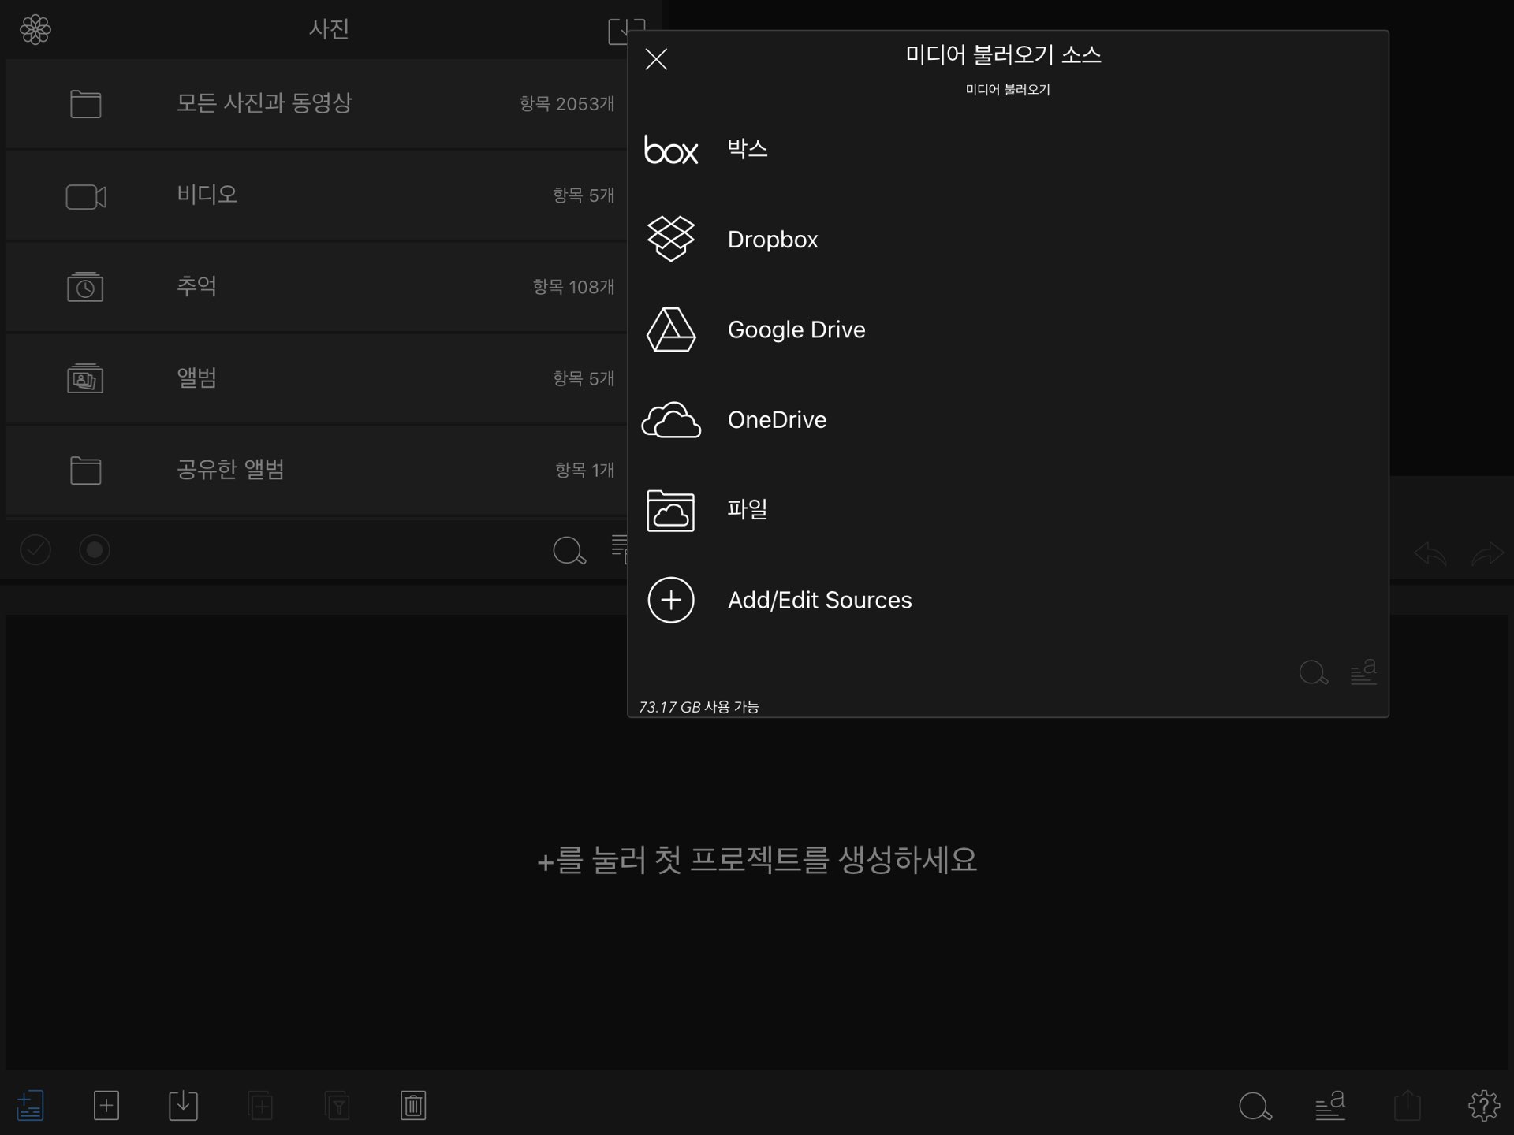The width and height of the screenshot is (1514, 1135).
Task: Open the help and settings gear
Action: (x=1483, y=1105)
